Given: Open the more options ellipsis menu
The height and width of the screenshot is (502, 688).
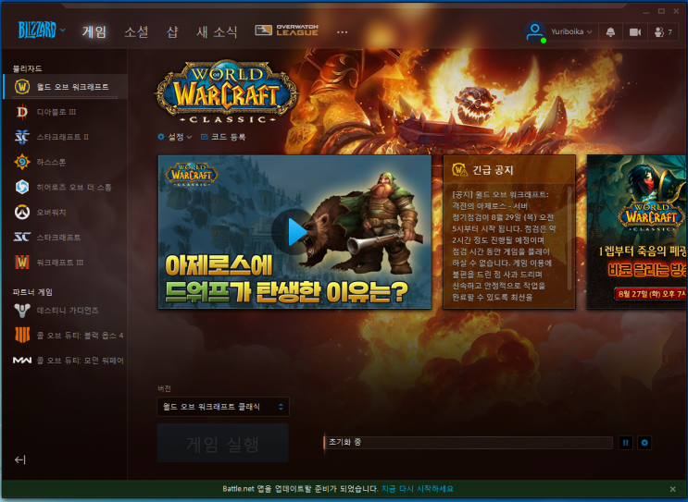Looking at the screenshot, I should pyautogui.click(x=342, y=32).
